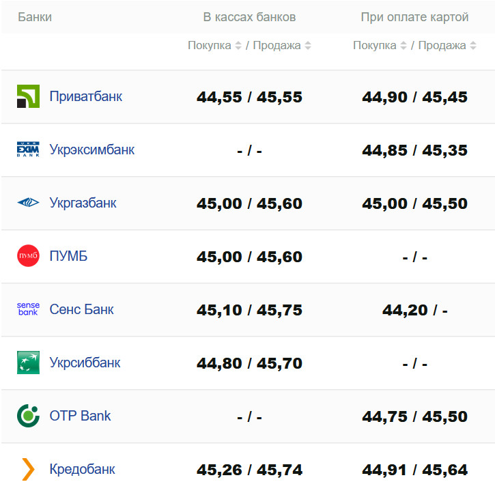Open the Укргазбанк bank link
The height and width of the screenshot is (495, 495).
point(83,203)
